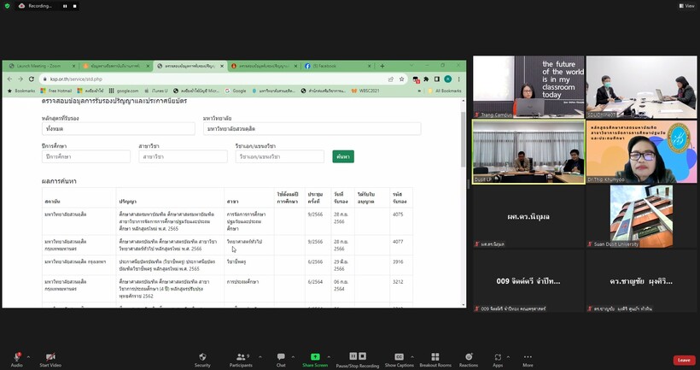Stop recording from top-left indicator
The image size is (700, 370).
pos(74,6)
